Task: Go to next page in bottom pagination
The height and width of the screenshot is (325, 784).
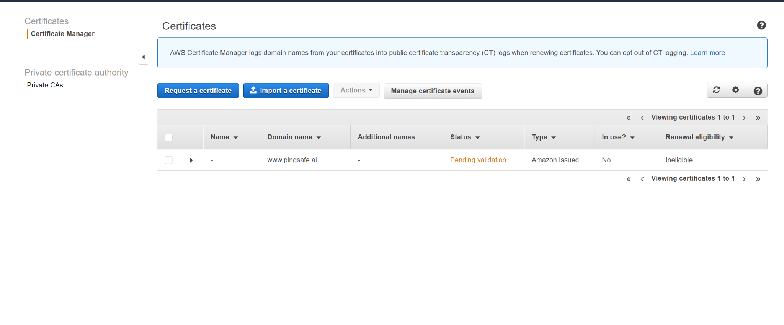Action: pos(744,179)
